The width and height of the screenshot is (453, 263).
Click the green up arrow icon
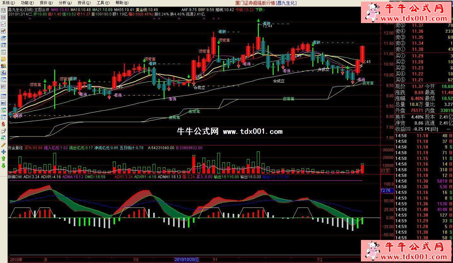(x=3, y=159)
